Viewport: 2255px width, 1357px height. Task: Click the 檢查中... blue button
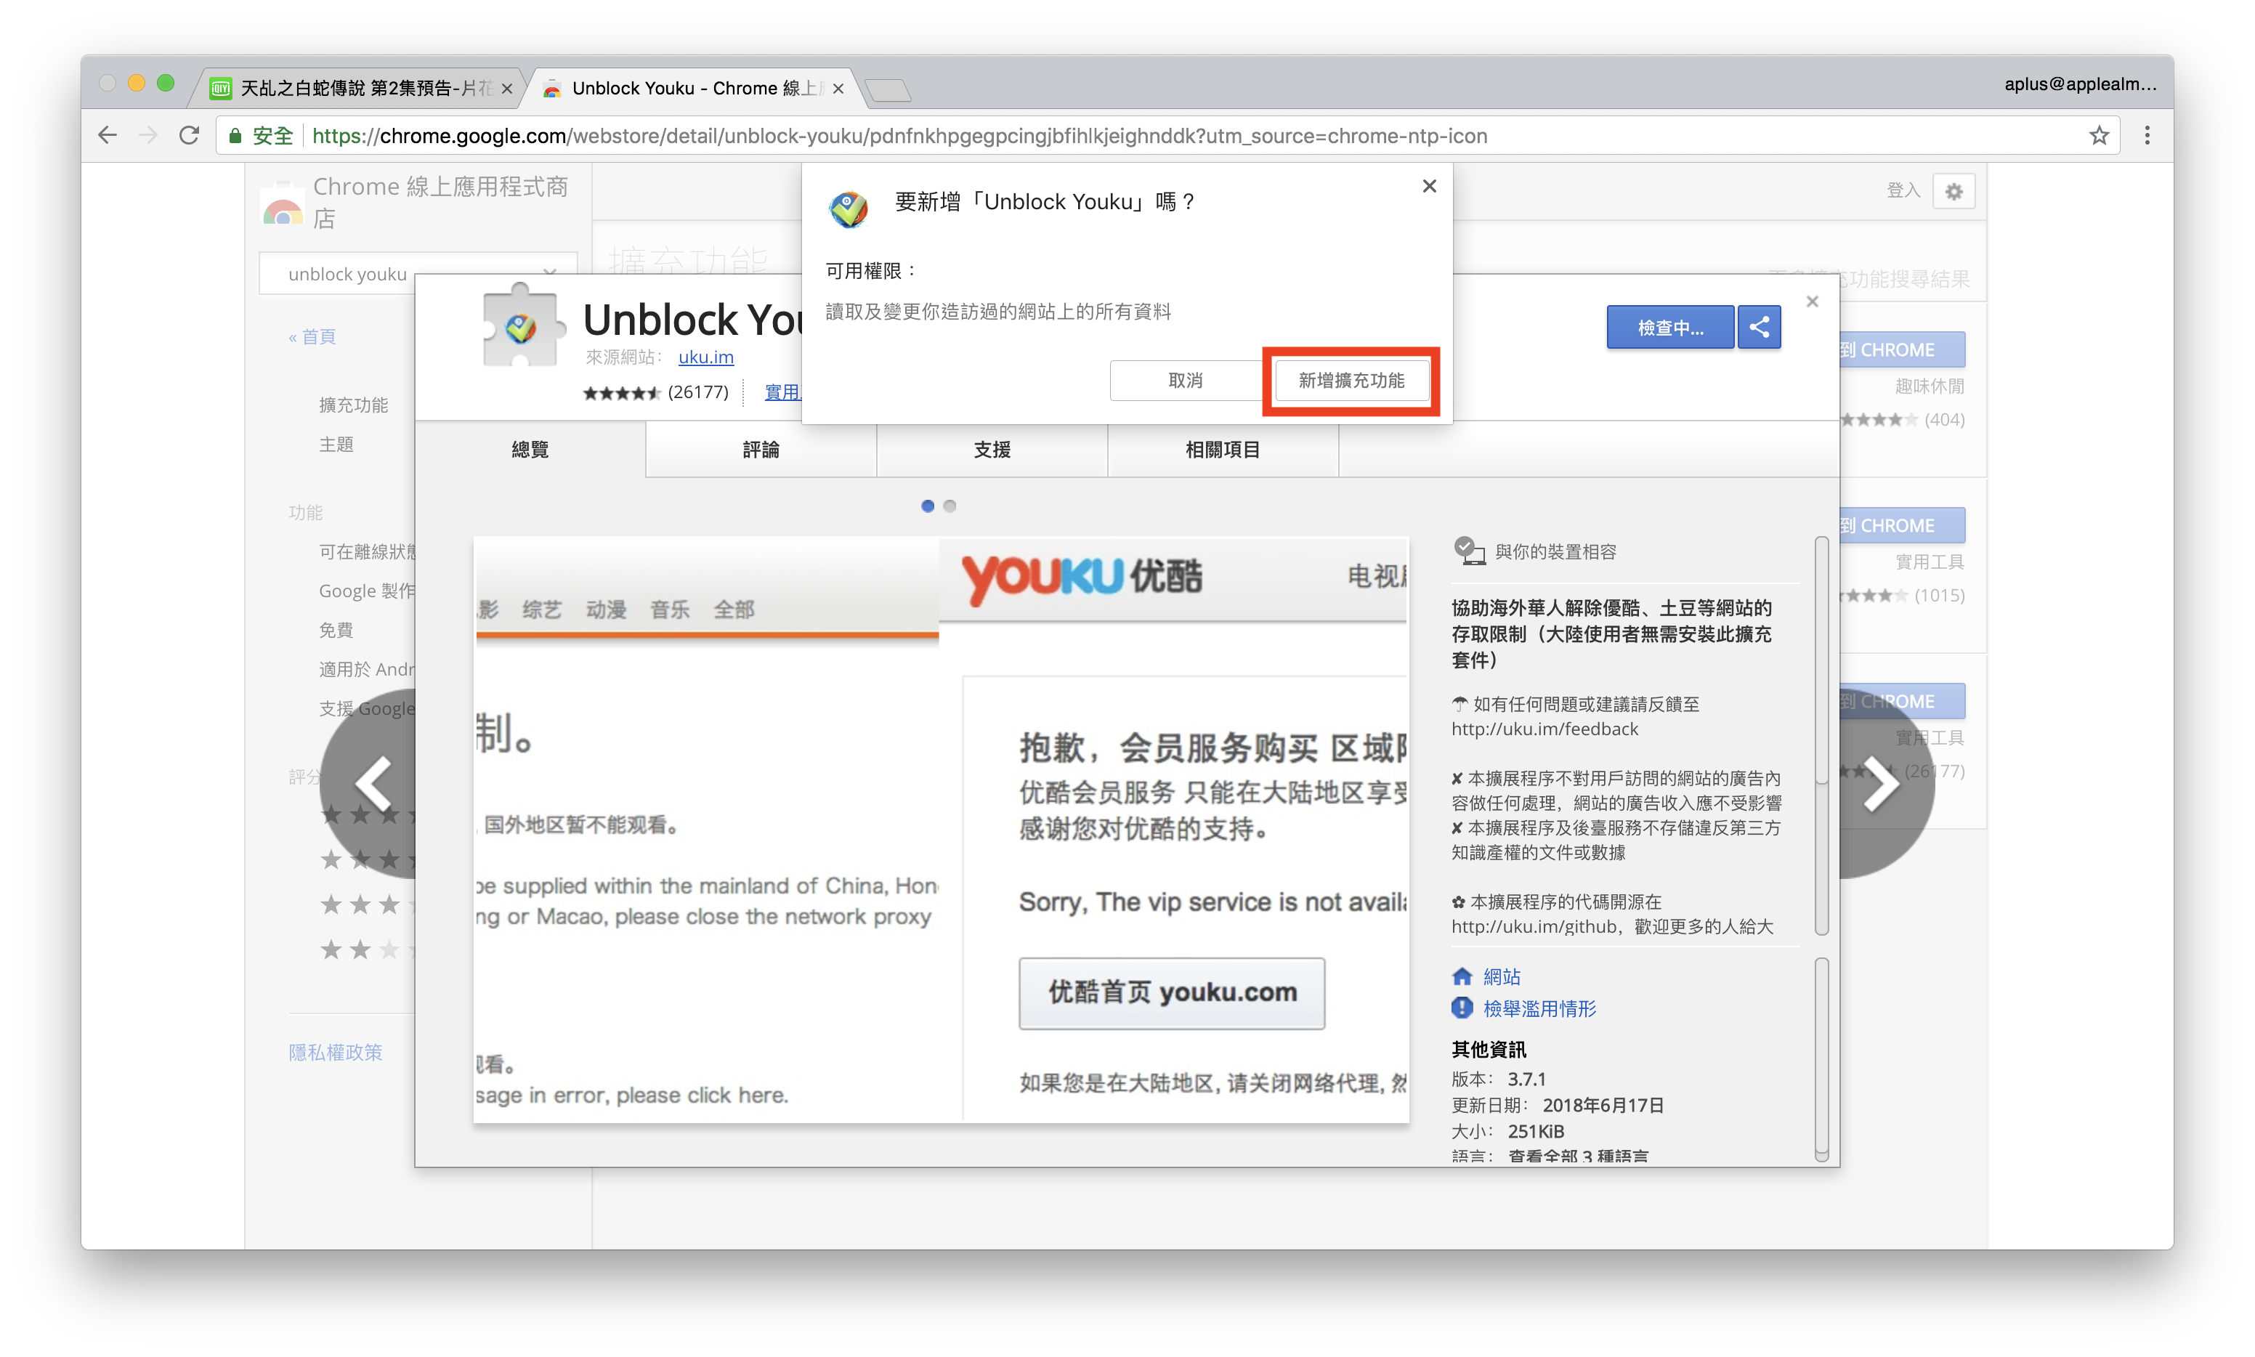pos(1669,328)
